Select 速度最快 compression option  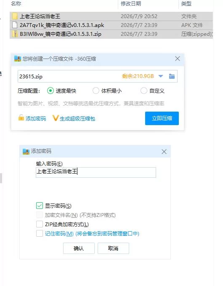pos(50,91)
